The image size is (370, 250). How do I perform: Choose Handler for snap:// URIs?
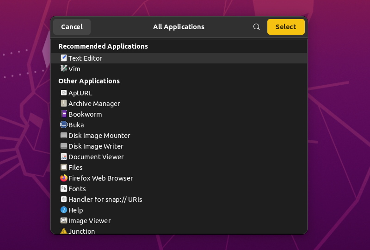[x=105, y=200]
